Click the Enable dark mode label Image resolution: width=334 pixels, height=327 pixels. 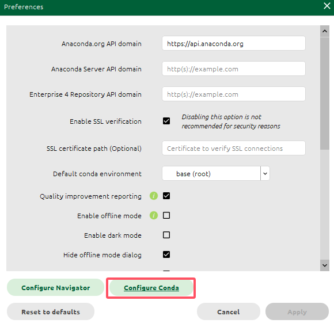point(113,235)
